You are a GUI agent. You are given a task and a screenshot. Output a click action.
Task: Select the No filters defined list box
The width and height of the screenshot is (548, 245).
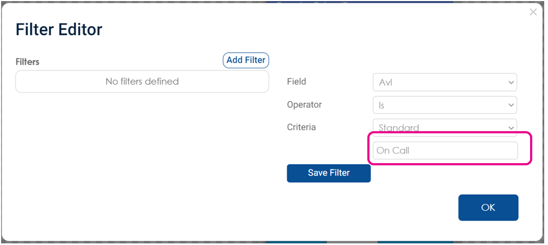[x=142, y=82]
